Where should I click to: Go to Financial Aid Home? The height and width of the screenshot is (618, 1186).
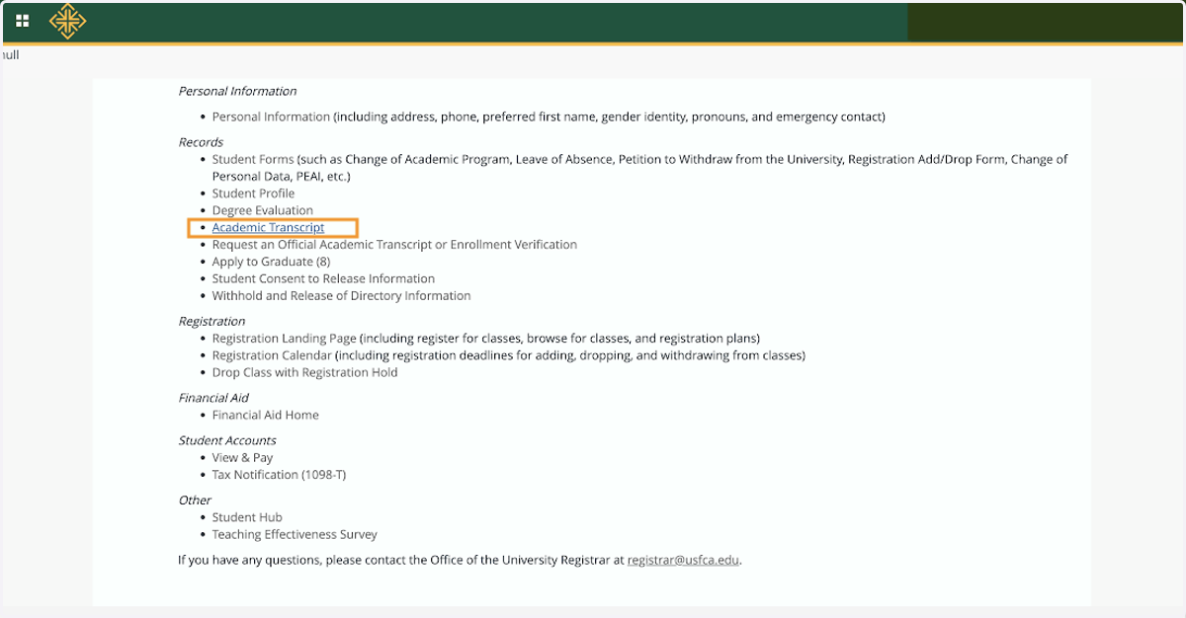click(266, 416)
